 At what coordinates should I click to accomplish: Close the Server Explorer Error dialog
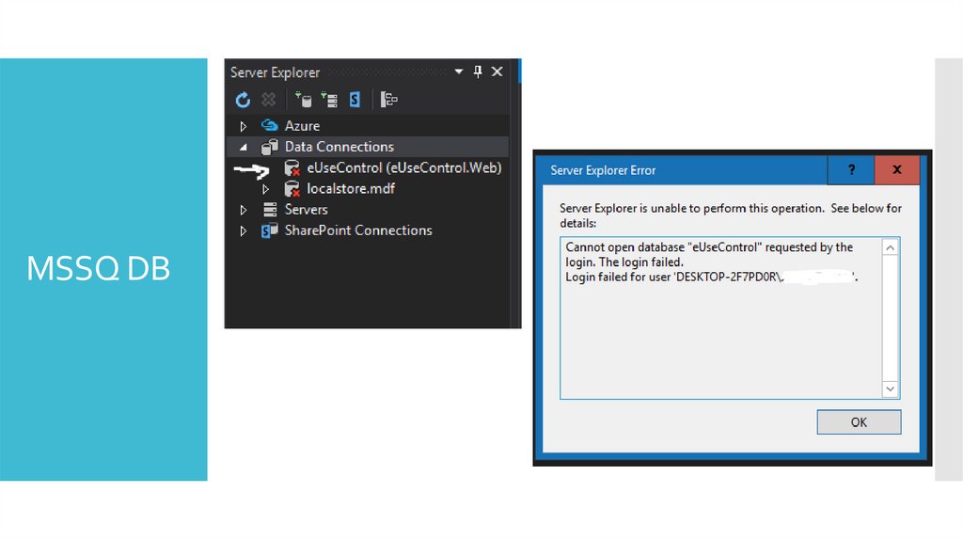896,169
